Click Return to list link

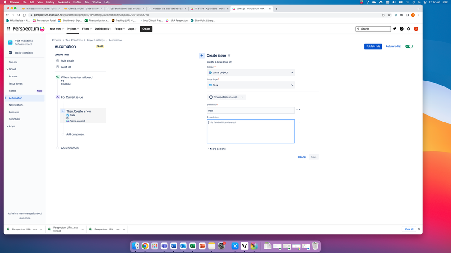393,46
